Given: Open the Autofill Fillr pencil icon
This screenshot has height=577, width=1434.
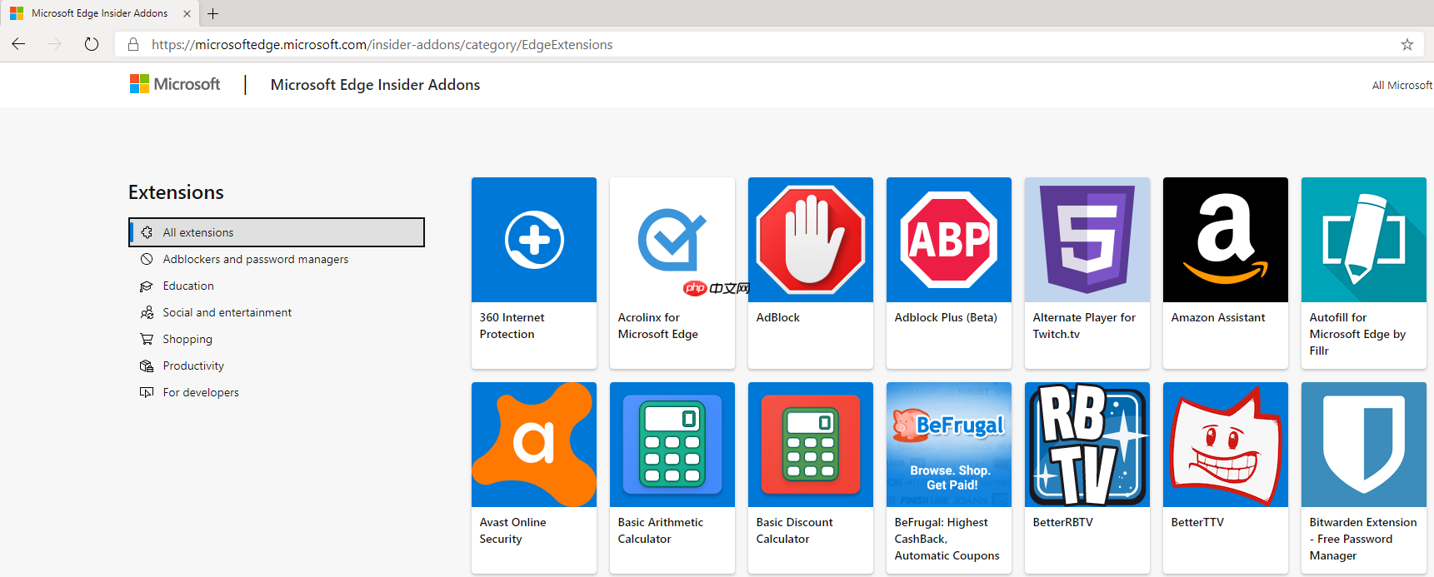Looking at the screenshot, I should pyautogui.click(x=1364, y=240).
